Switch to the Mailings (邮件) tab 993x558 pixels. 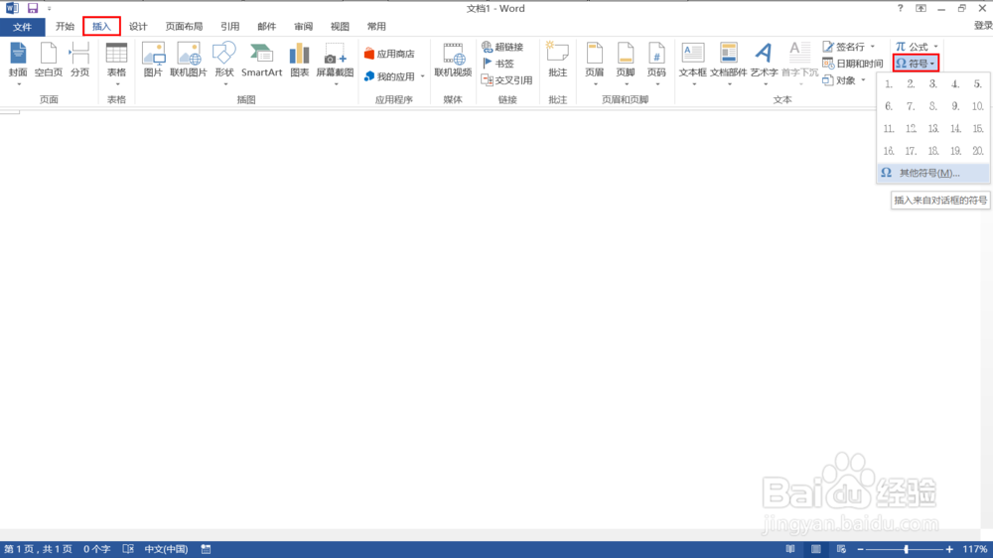(266, 27)
